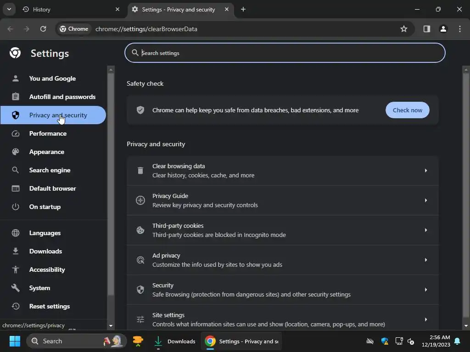Click sidebar scrollbar down arrow
Viewport: 470px width, 352px height.
pyautogui.click(x=111, y=326)
